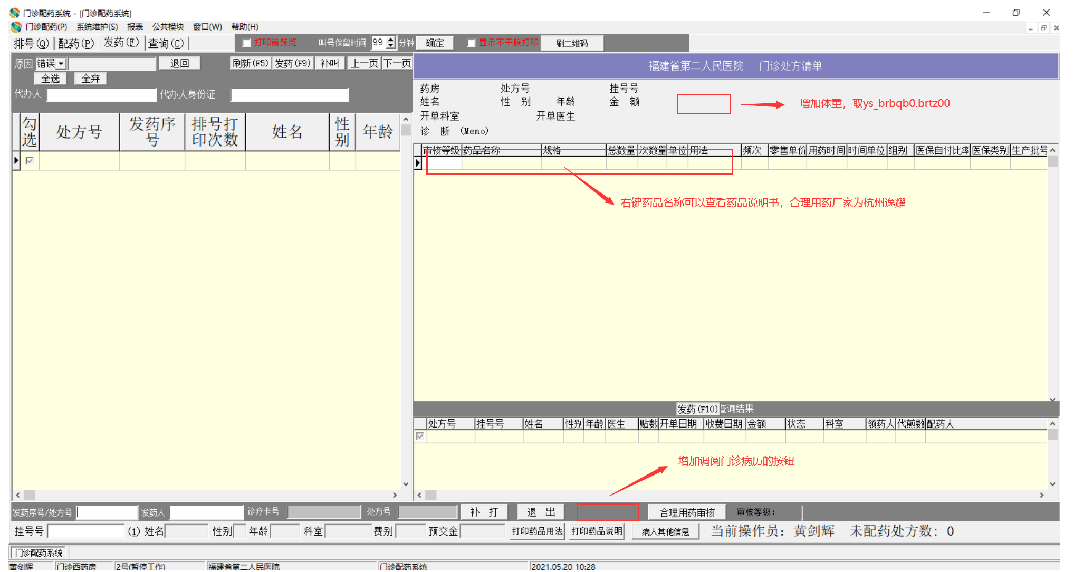Click the inner window restore icon
Viewport: 1074px width, 572px height.
click(1043, 27)
